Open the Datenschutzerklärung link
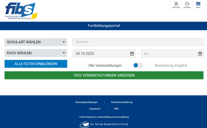This screenshot has width=207, height=128. tap(122, 102)
